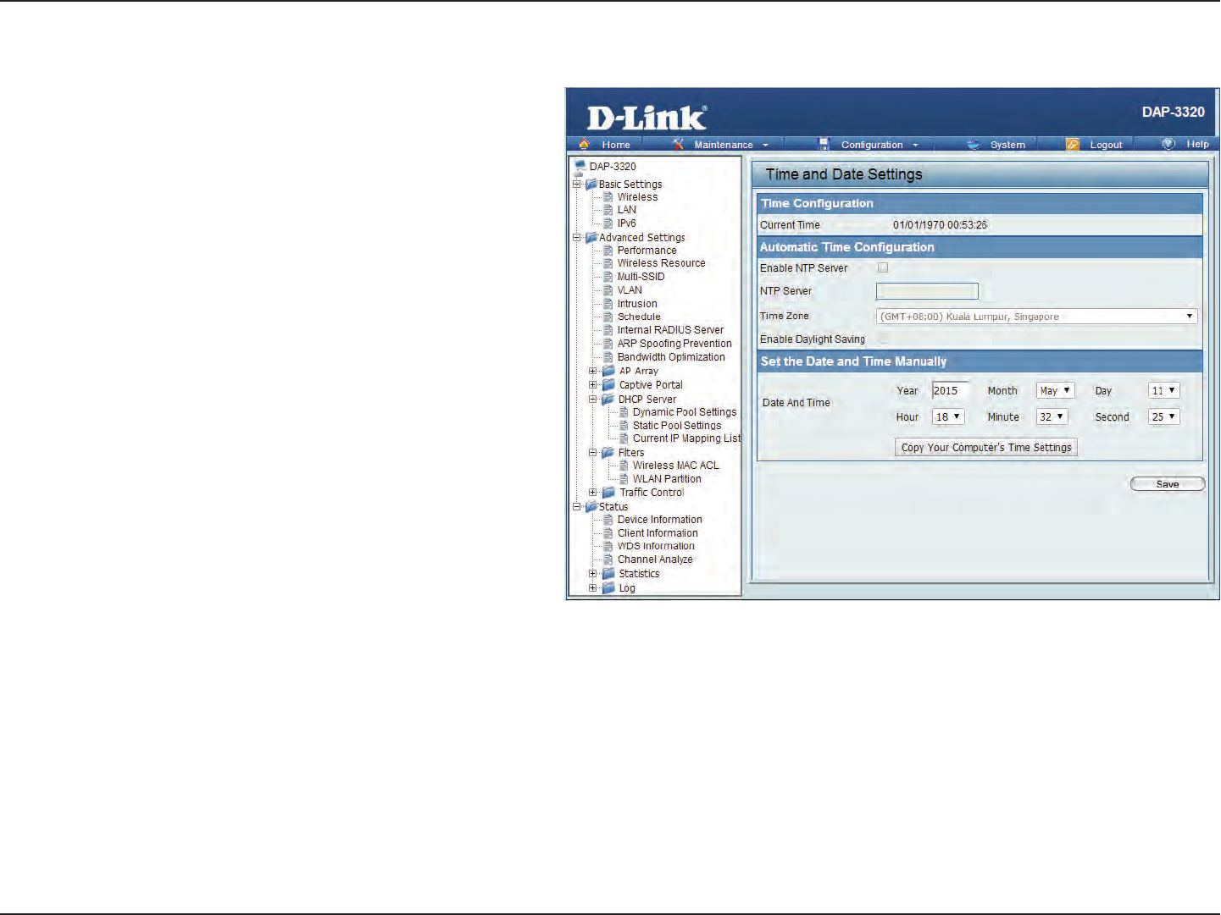Open the Internal RADIUS Server link
Screen dimensions: 1221x915
pyautogui.click(x=670, y=330)
